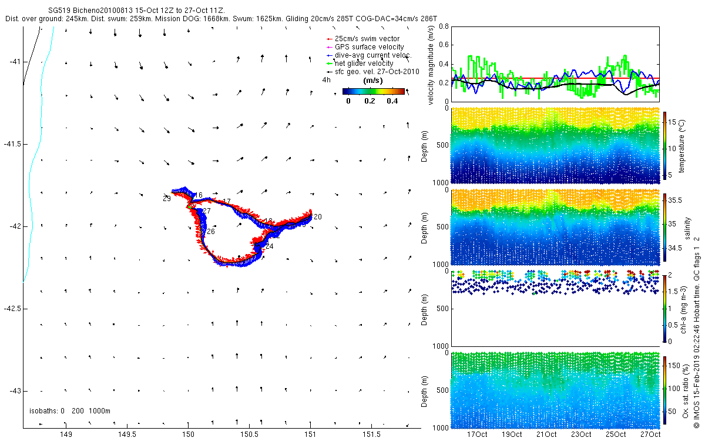Screen dimensions: 705x441
Task: Click the salinity depth section plot
Action: (x=555, y=227)
